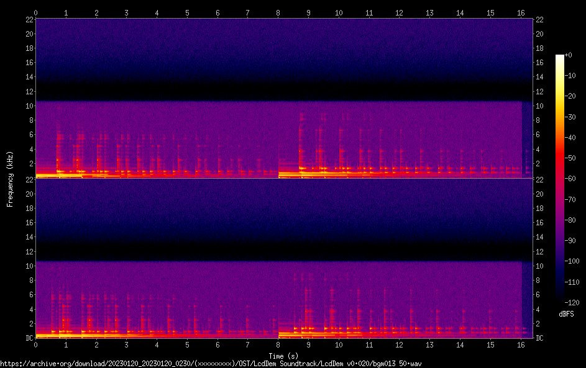Viewport: 586px width, 368px height.
Task: Select the 4 second tick on the bottom time axis
Action: click(x=157, y=344)
